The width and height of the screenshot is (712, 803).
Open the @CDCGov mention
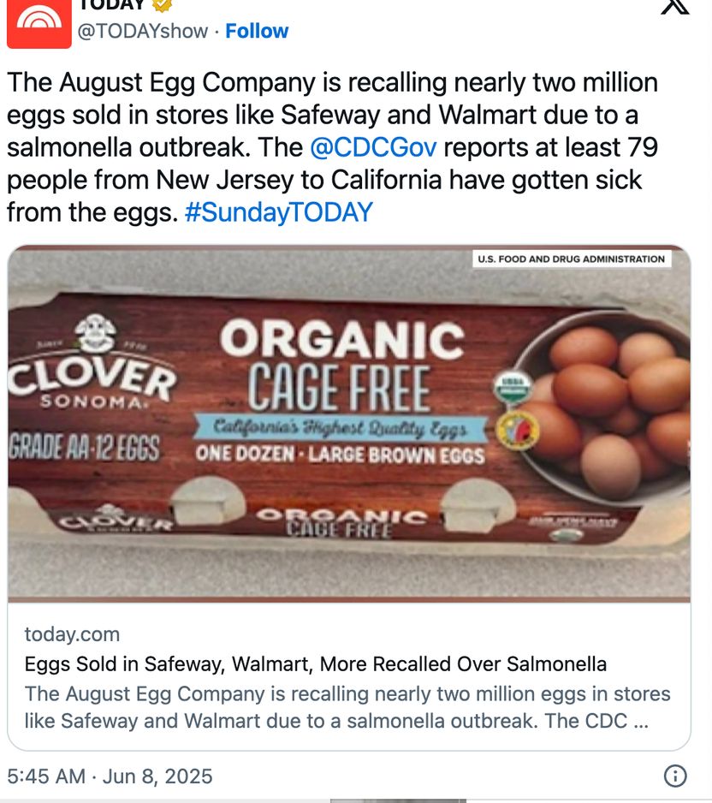(x=373, y=147)
